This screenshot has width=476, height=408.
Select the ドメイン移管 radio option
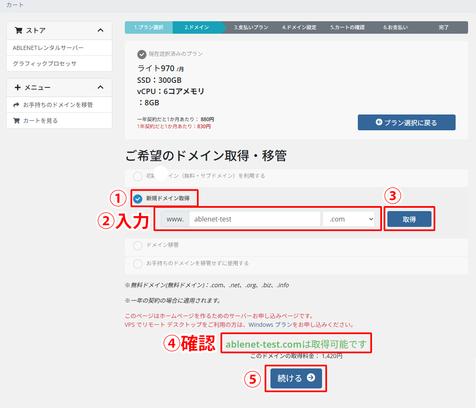coord(138,246)
